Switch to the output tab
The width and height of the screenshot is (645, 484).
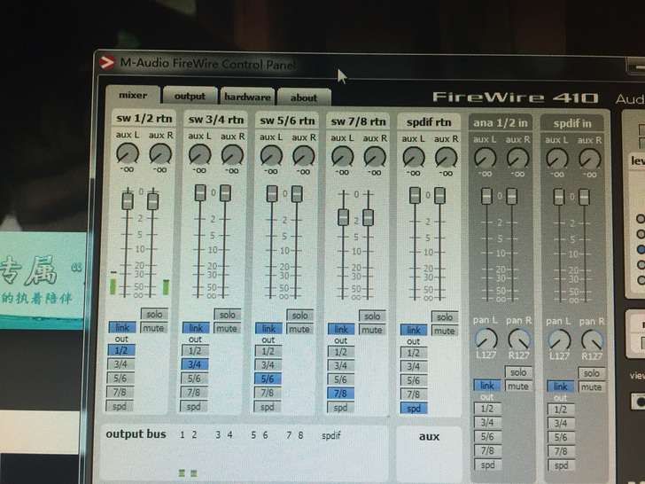[x=190, y=97]
